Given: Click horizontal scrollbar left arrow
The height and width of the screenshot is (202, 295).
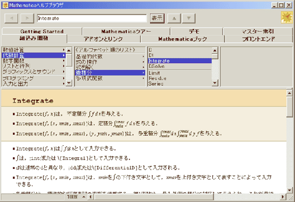Looking at the screenshot, I should (91, 197).
